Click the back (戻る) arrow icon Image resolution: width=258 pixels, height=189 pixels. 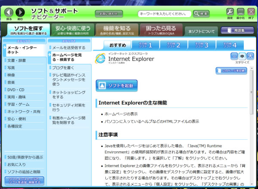click(9, 12)
